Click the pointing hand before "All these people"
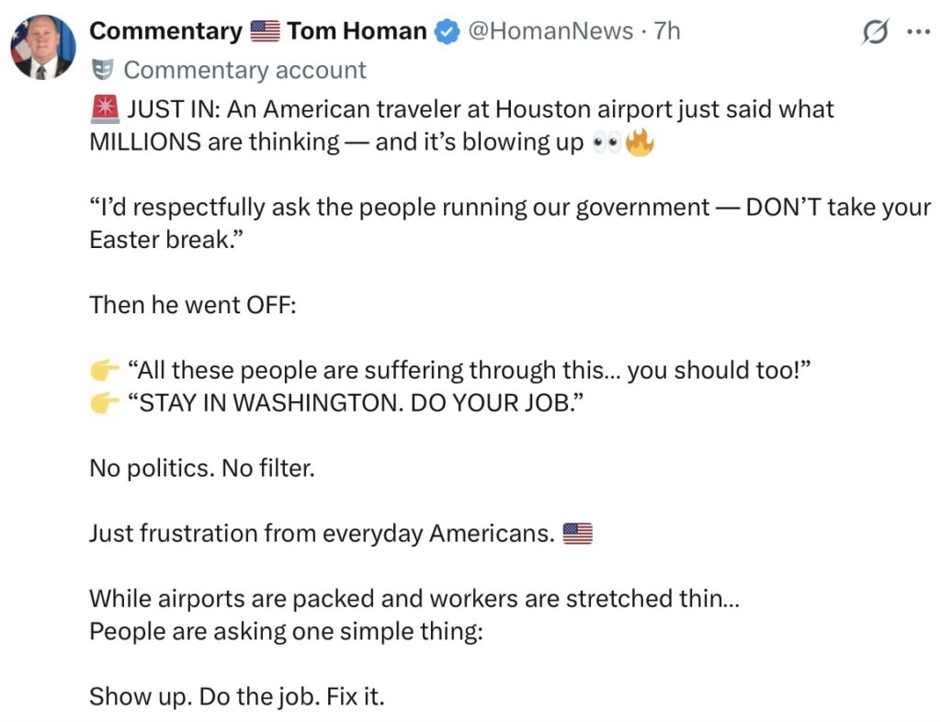This screenshot has width=941, height=722. [x=104, y=370]
